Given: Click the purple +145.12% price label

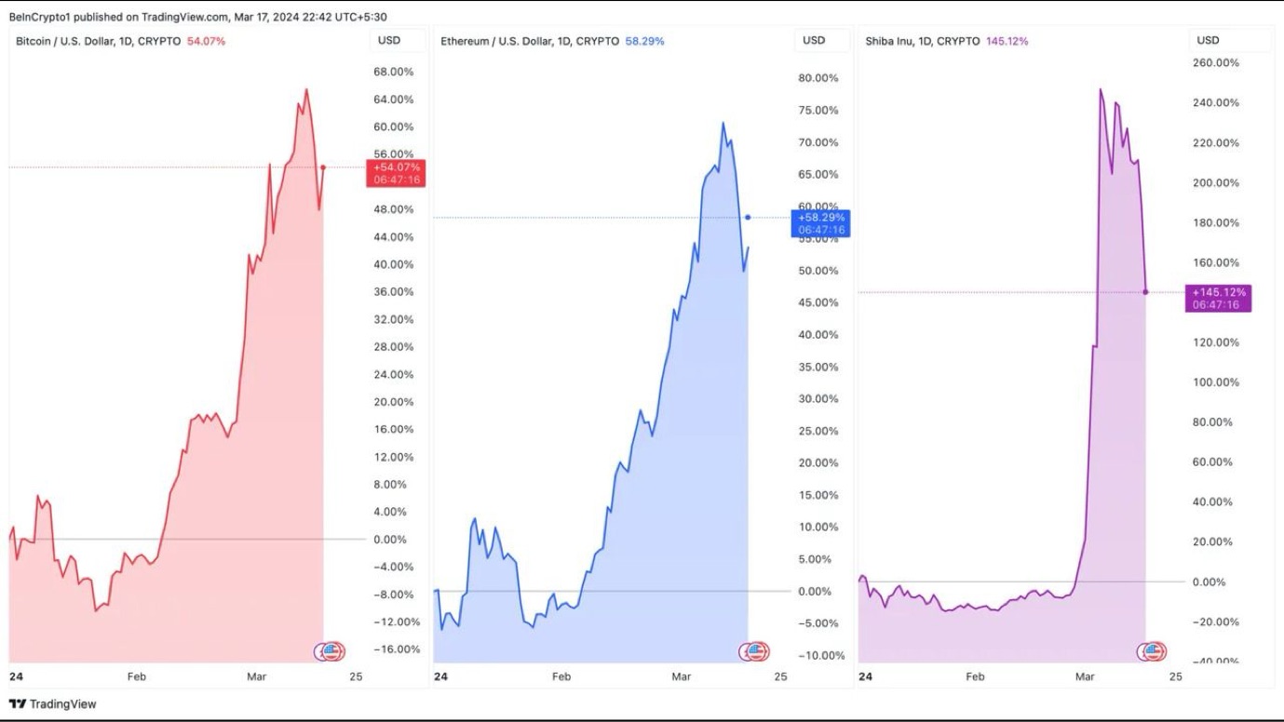Looking at the screenshot, I should (1218, 298).
